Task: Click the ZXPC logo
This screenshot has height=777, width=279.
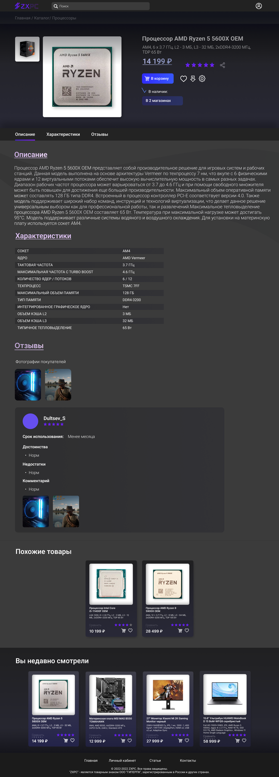Action: 26,6
